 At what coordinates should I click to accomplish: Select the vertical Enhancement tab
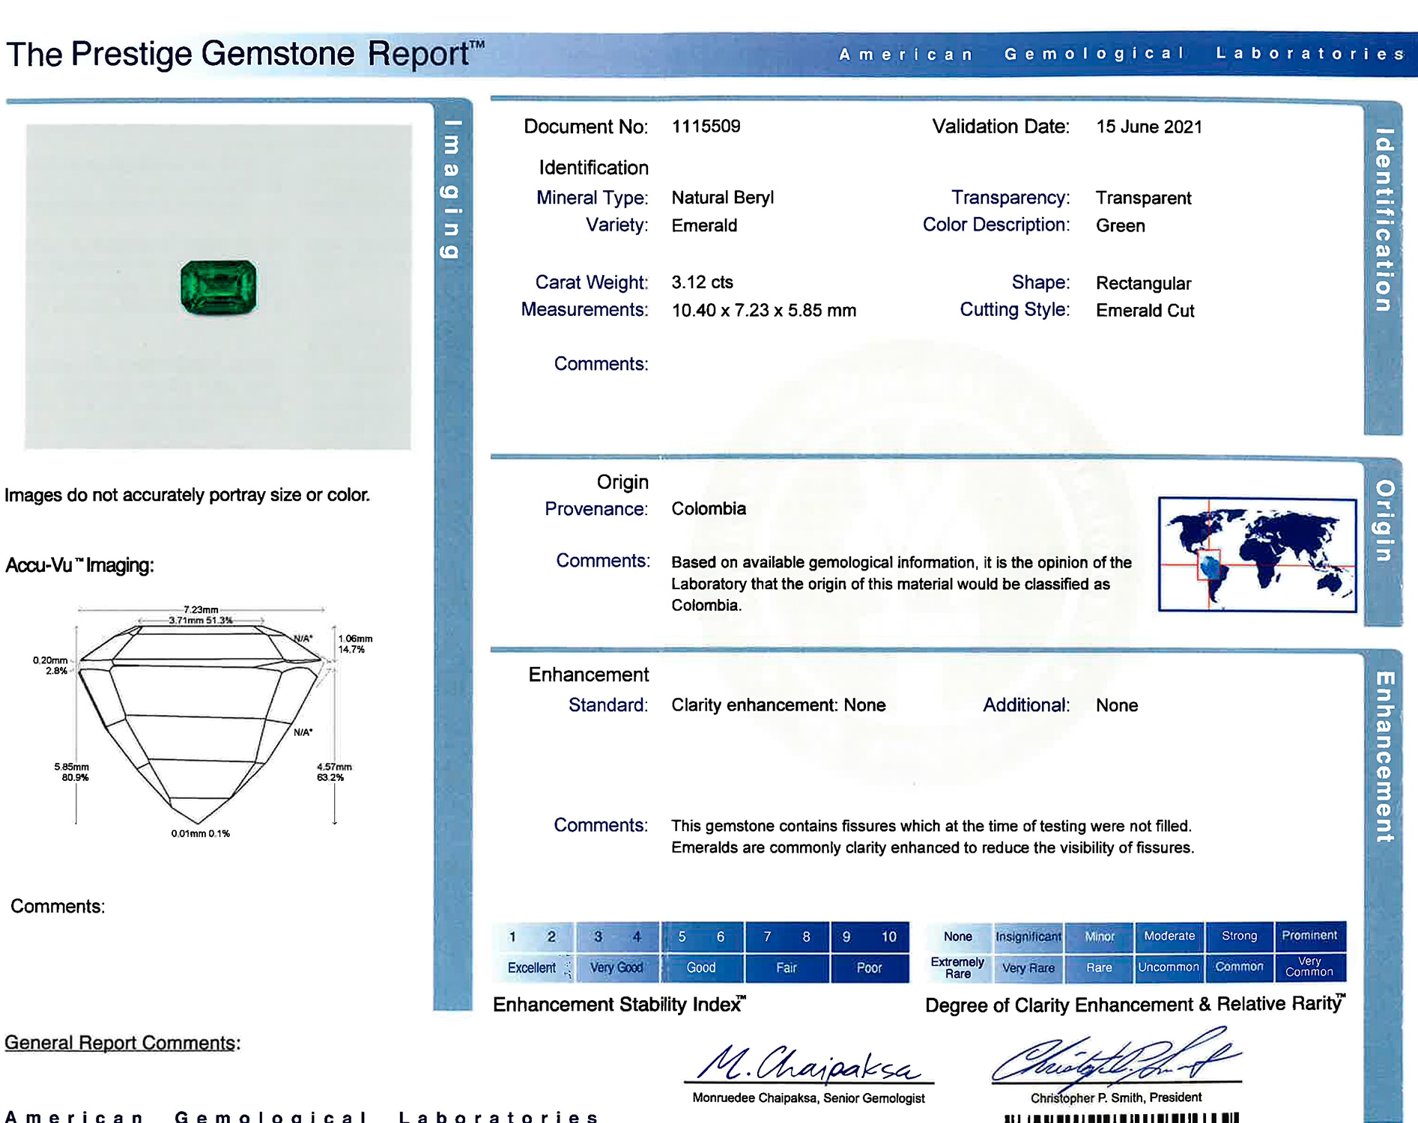(x=1384, y=756)
